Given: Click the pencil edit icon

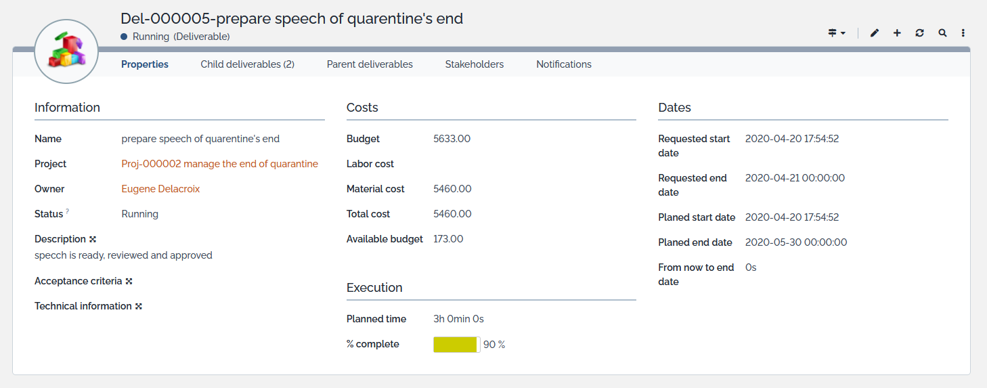Looking at the screenshot, I should (875, 33).
